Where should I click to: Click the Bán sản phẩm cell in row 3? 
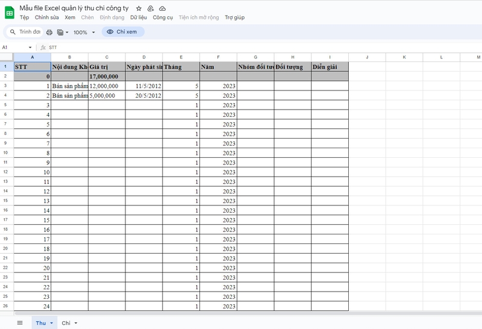pyautogui.click(x=69, y=86)
